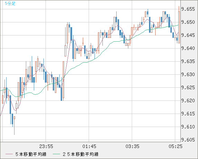Image resolution: width=198 pixels, height=159 pixels.
Task: Click the green 25-period average legend line
Action: (56, 154)
